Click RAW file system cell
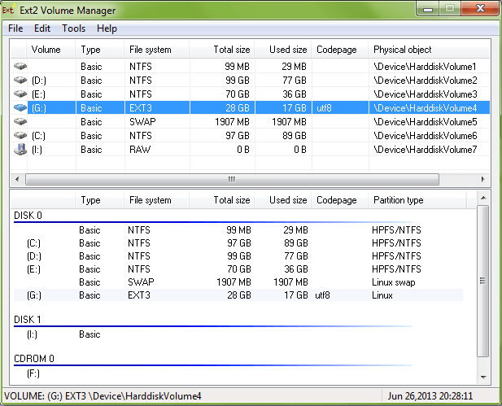This screenshot has height=406, width=502. [140, 150]
